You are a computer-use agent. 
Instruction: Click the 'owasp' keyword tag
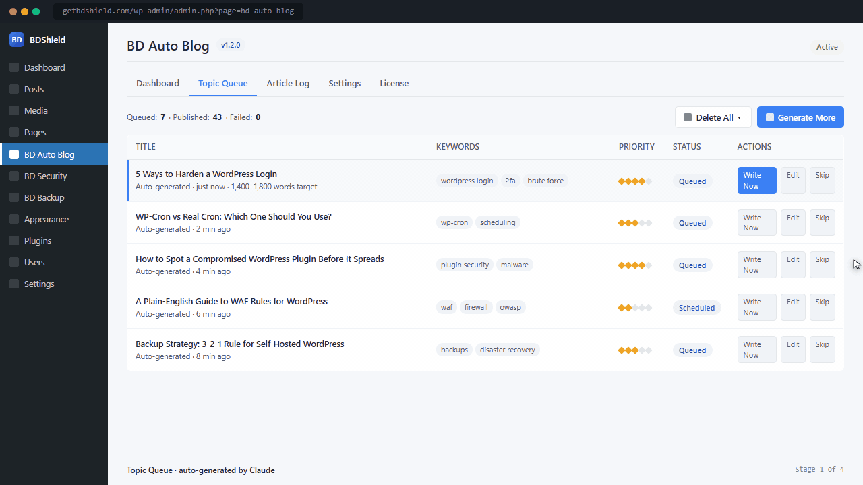click(x=510, y=307)
